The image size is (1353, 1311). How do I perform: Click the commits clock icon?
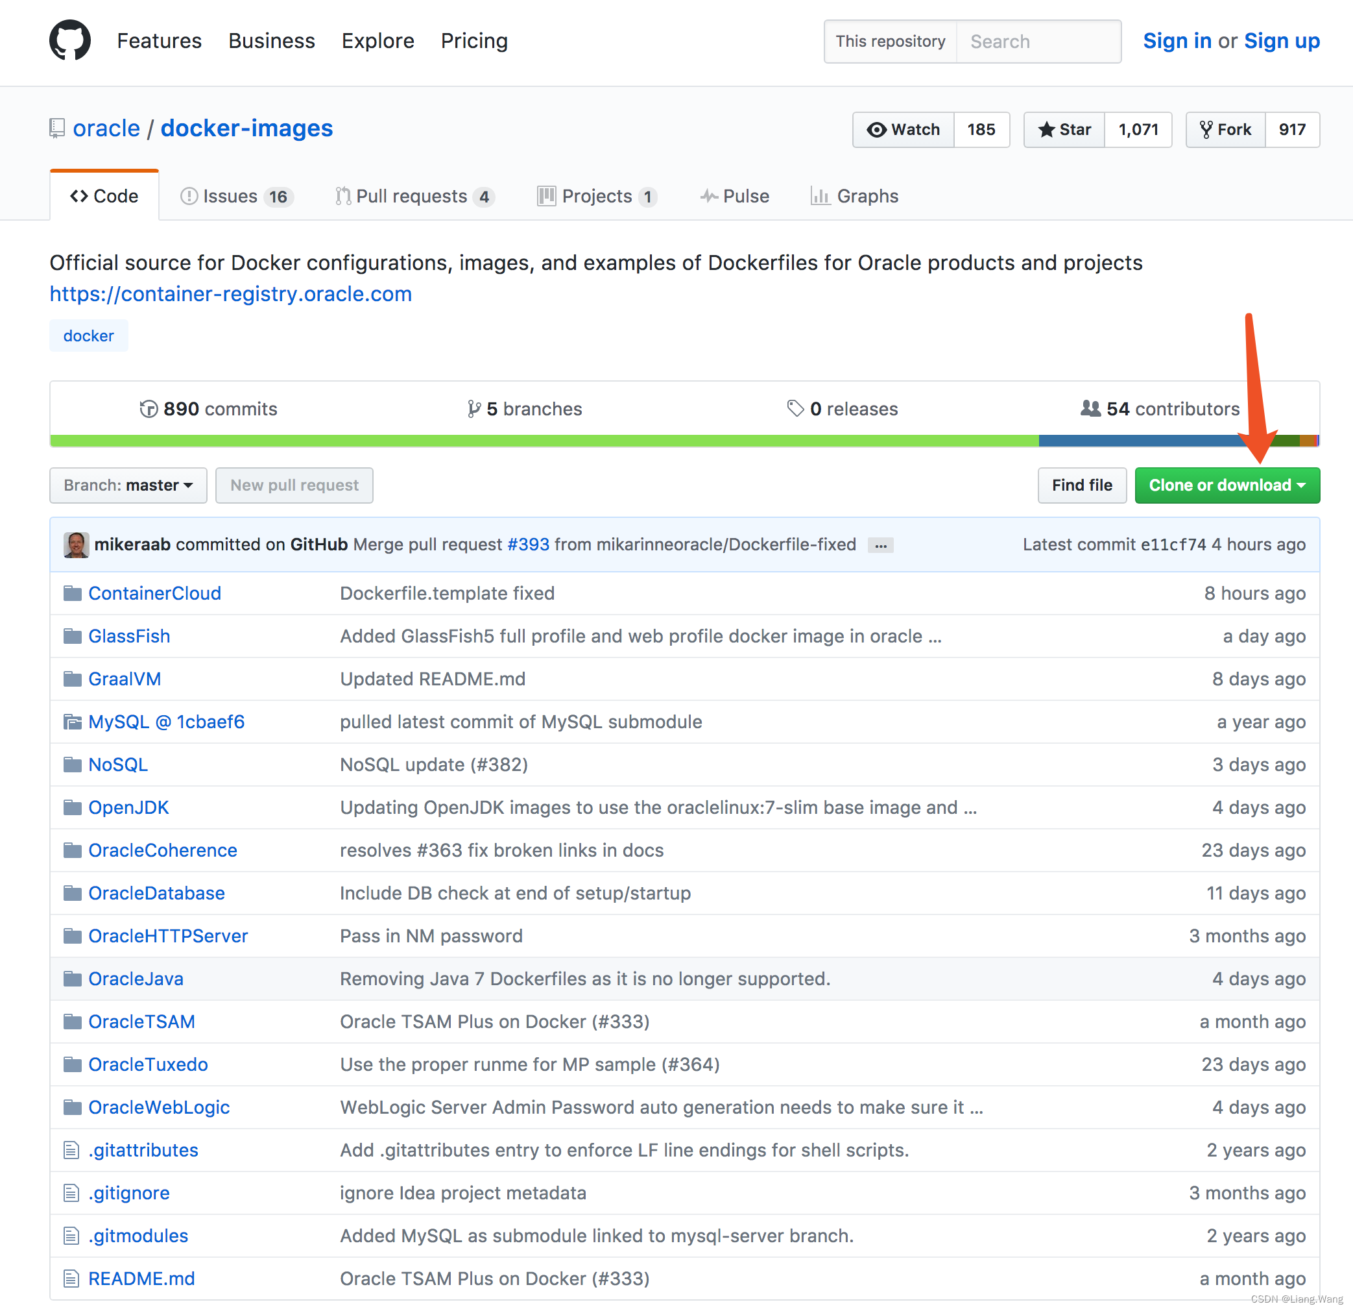coord(149,408)
